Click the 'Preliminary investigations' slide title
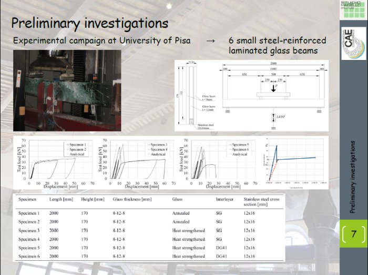 (89, 24)
